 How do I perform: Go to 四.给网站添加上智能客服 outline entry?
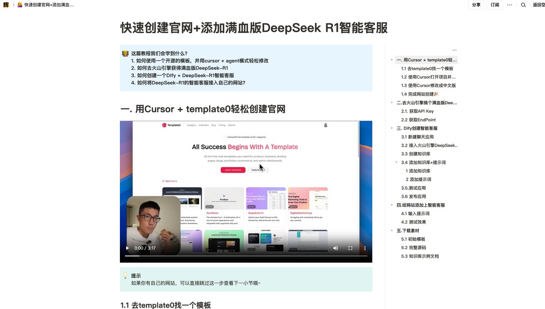click(x=421, y=205)
